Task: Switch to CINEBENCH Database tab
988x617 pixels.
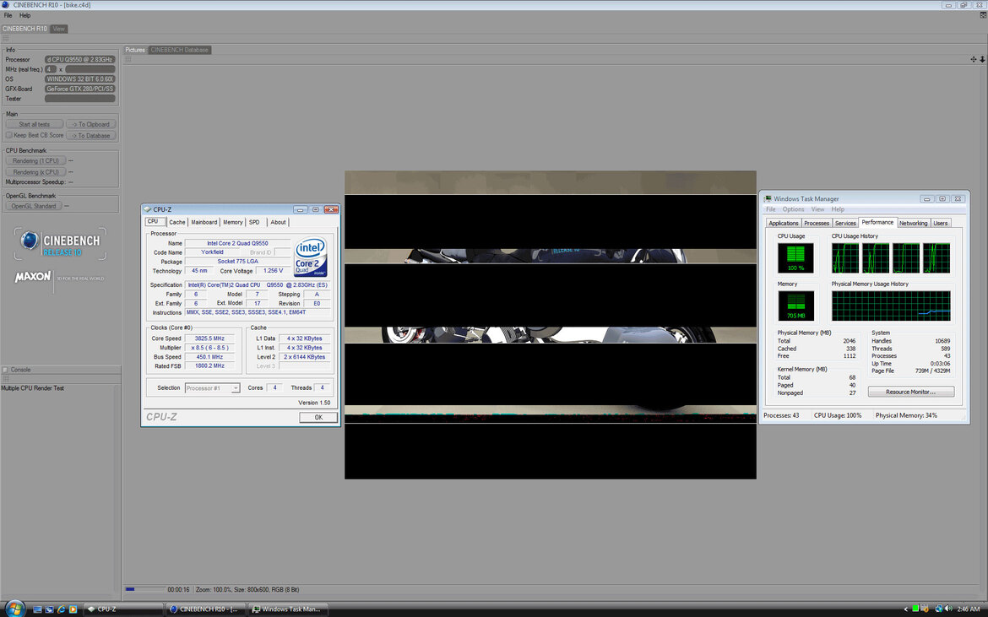Action: coord(180,50)
